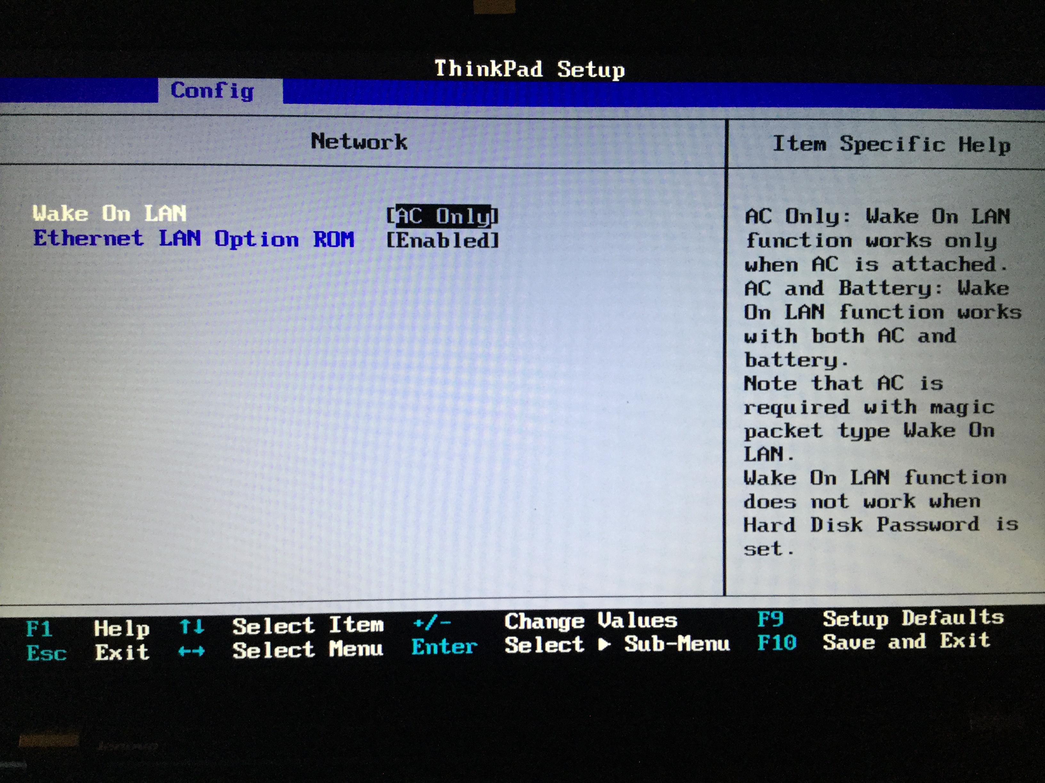This screenshot has width=1045, height=783.
Task: Click the left/right arrows icon
Action: click(191, 651)
